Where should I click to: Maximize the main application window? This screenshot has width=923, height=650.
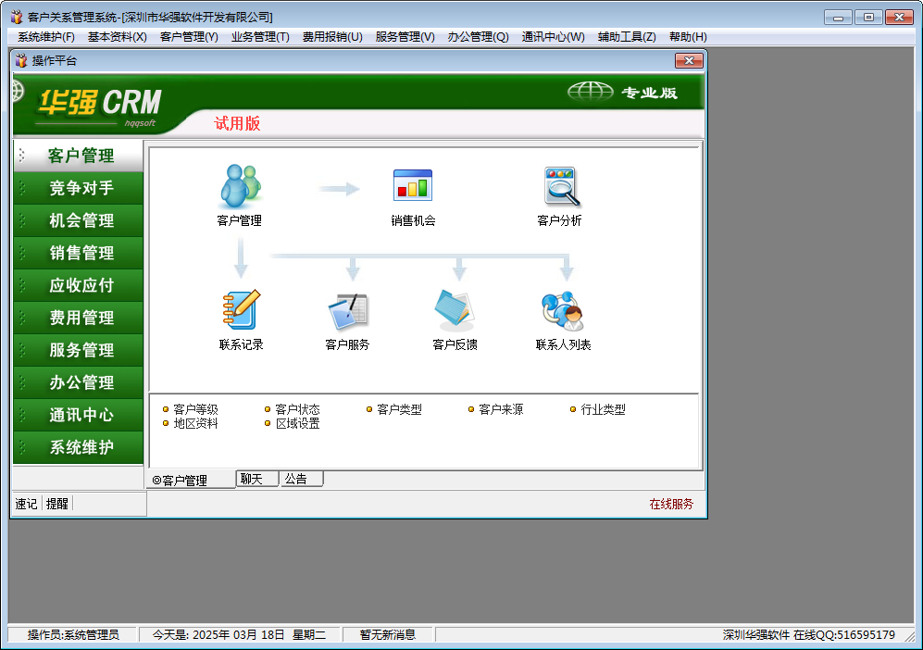point(868,17)
